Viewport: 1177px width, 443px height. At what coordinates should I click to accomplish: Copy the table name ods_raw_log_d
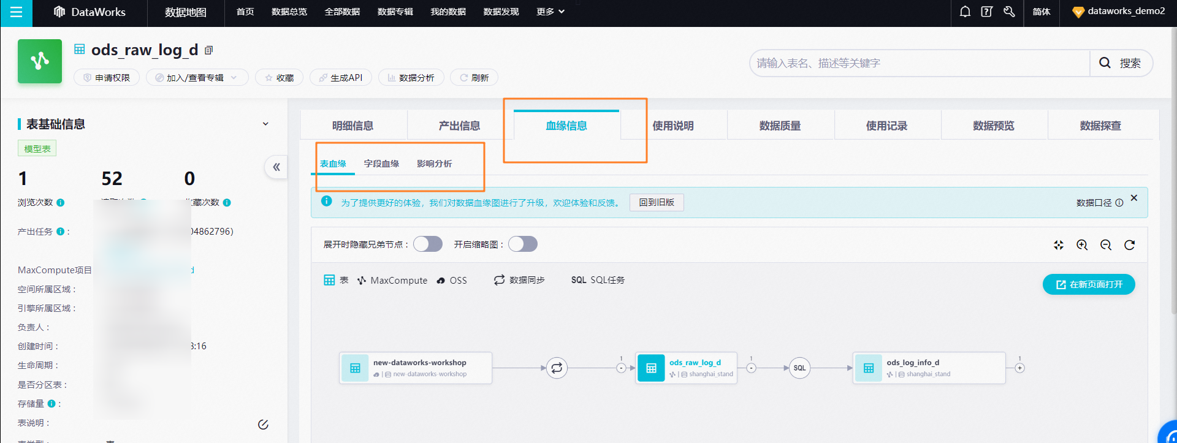(208, 50)
